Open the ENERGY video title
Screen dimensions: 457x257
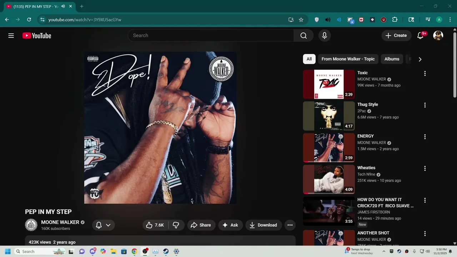coord(366,136)
